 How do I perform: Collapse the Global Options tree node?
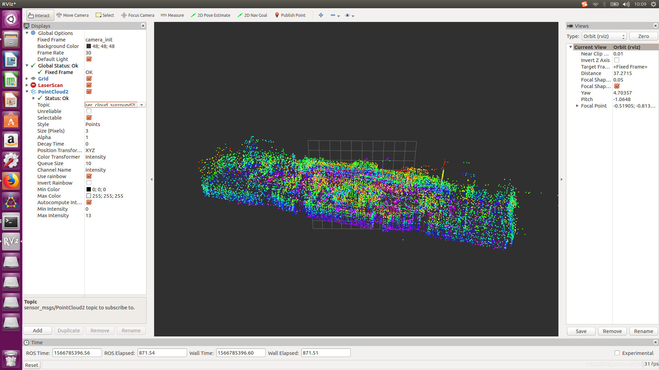pyautogui.click(x=27, y=33)
